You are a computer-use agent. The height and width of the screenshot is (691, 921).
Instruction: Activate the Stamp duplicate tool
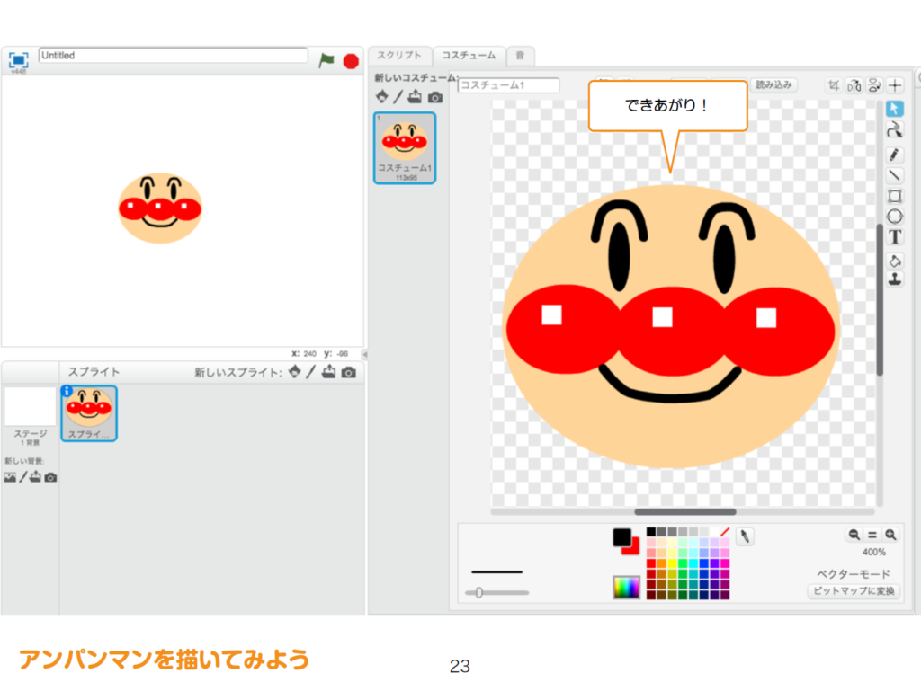[895, 279]
